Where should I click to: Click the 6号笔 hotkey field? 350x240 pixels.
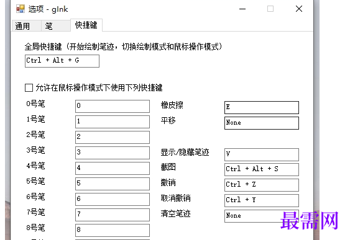coord(113,199)
